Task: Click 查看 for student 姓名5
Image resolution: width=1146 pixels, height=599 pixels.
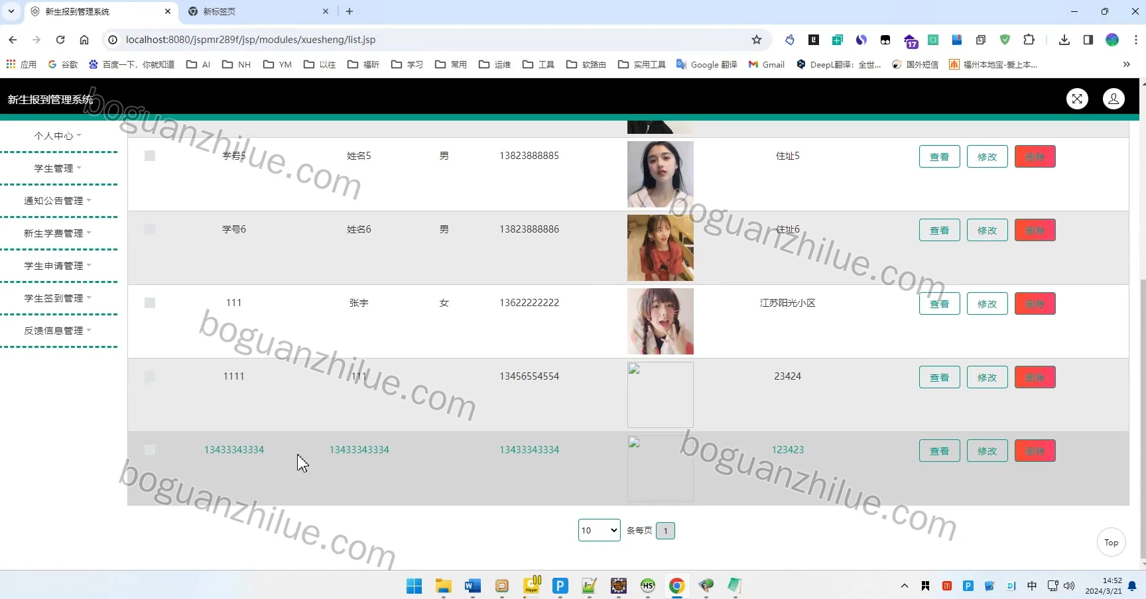Action: click(939, 157)
